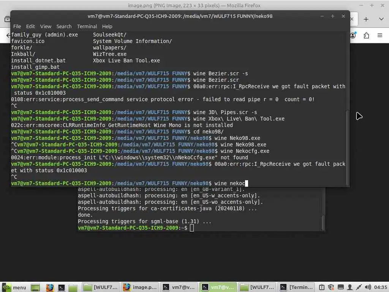Open the update manager shield tray icon

pos(331,287)
